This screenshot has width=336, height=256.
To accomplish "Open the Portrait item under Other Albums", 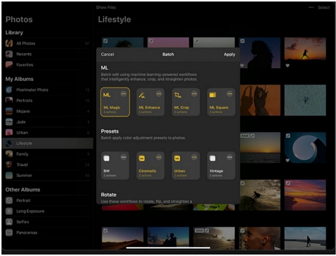I will 47,200.
